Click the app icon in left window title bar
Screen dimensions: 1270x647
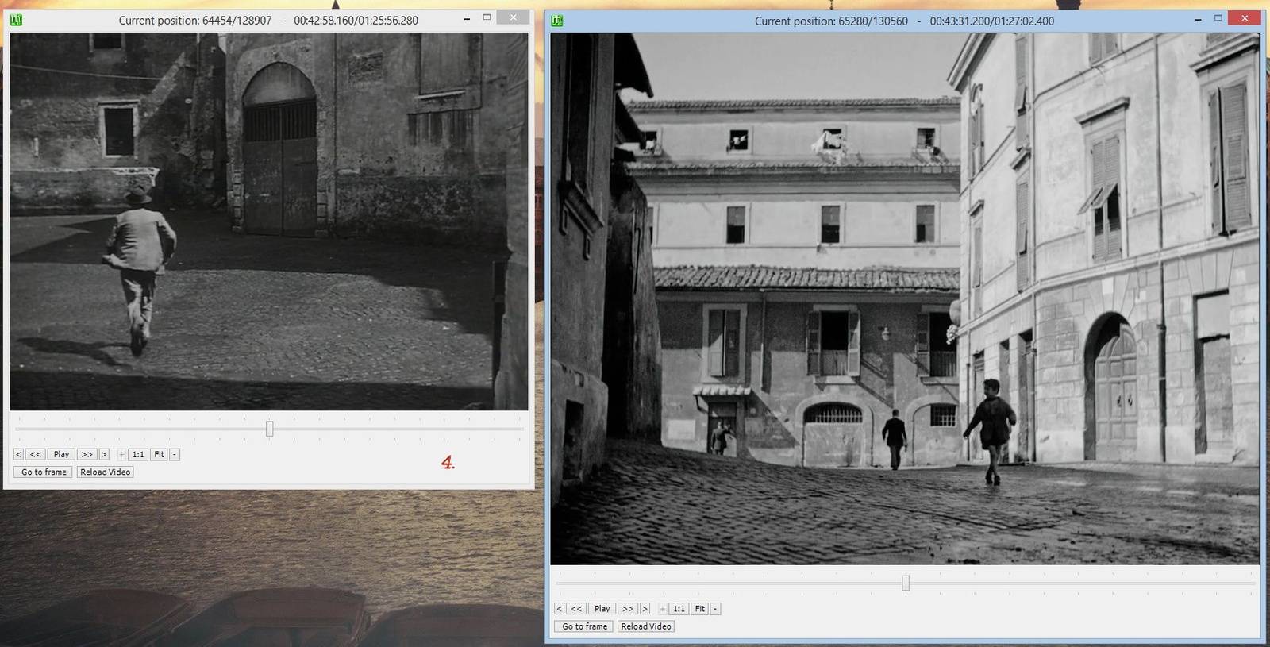coord(16,20)
